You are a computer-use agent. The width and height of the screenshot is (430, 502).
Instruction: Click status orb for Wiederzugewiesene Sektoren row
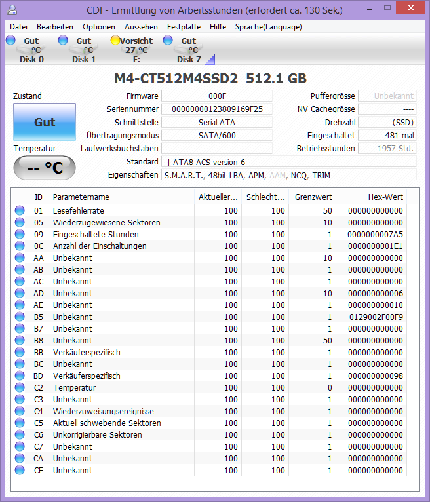tap(20, 223)
